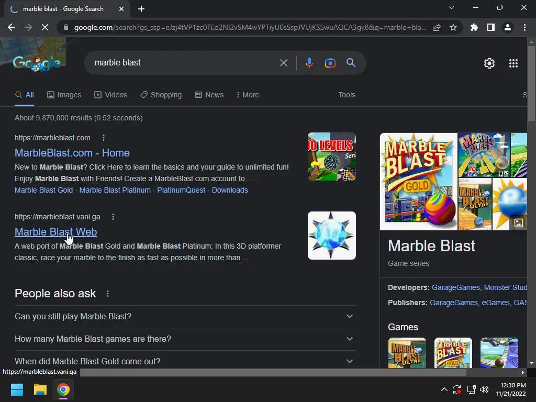Open Marble Blast Web marble thumbnail

click(x=331, y=236)
